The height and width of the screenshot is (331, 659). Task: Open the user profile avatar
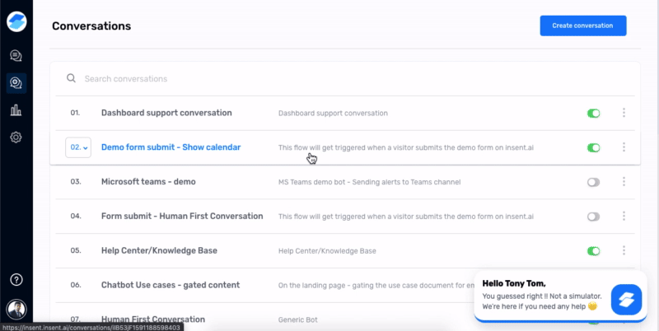coord(16,310)
